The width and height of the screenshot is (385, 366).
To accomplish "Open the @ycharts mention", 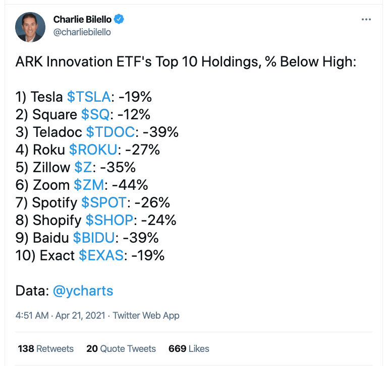I will [83, 290].
